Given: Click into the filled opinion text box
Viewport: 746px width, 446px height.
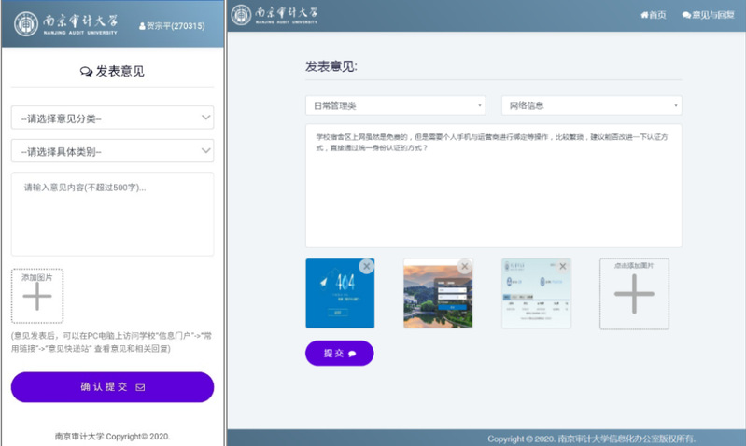Looking at the screenshot, I should [493, 187].
